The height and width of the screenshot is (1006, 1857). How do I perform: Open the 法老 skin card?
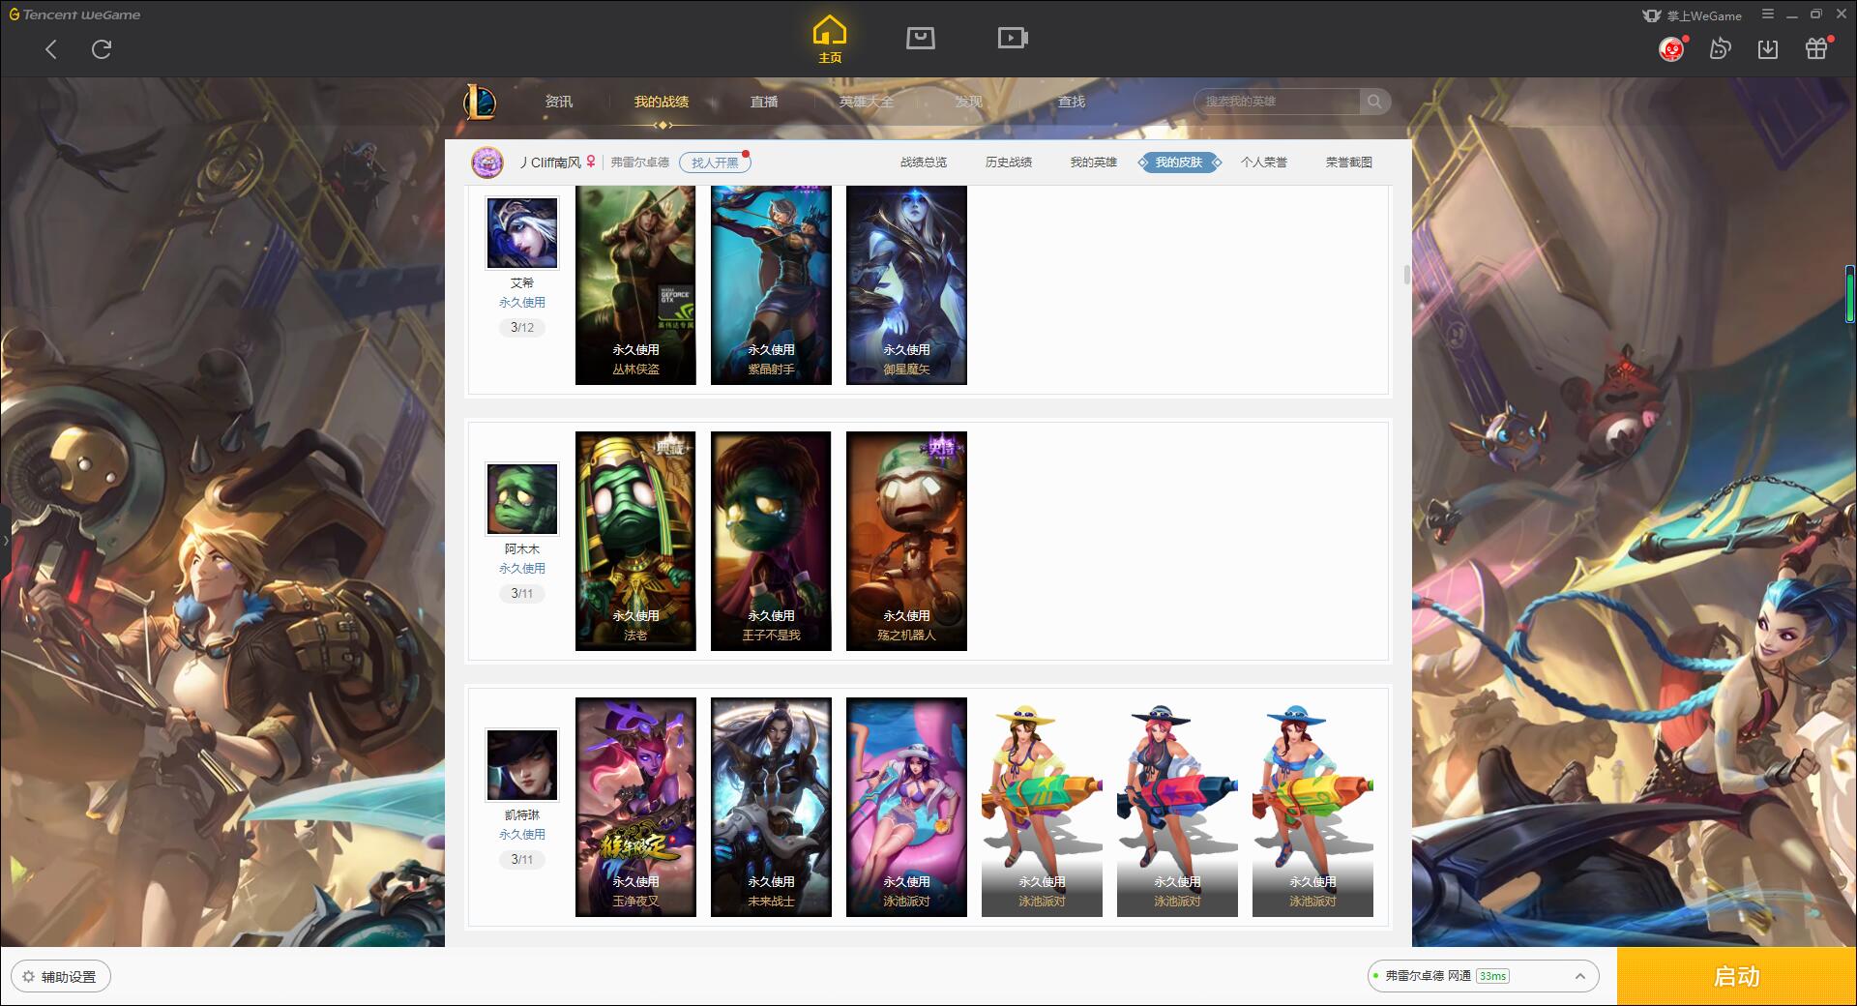(635, 541)
